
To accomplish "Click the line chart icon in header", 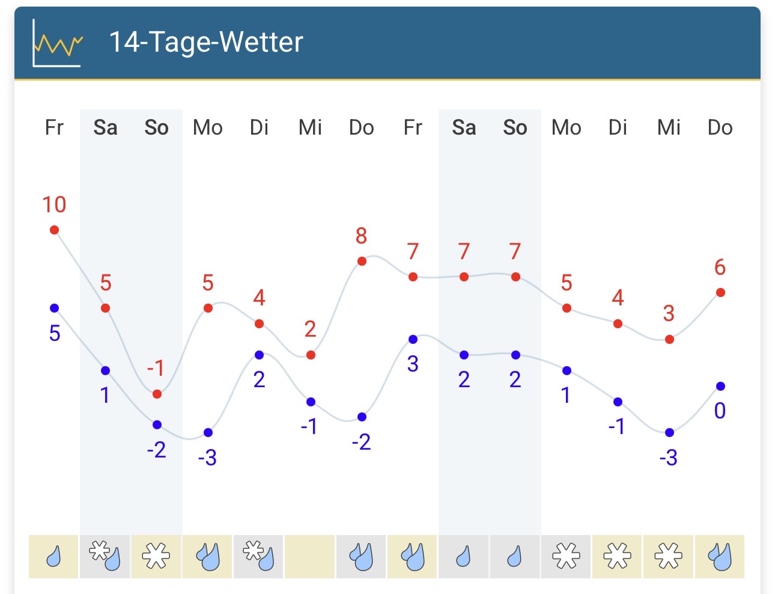I will point(57,43).
